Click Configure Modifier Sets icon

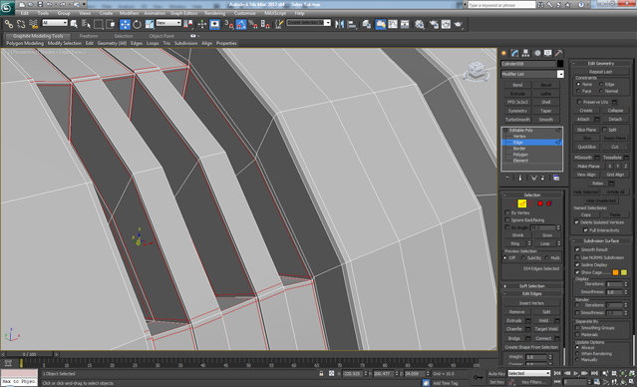point(556,179)
